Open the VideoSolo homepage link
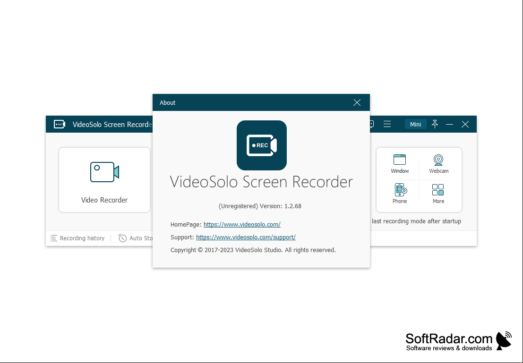 click(x=242, y=224)
